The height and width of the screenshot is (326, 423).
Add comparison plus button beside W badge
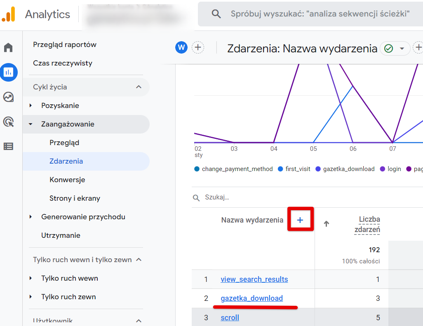pos(198,47)
